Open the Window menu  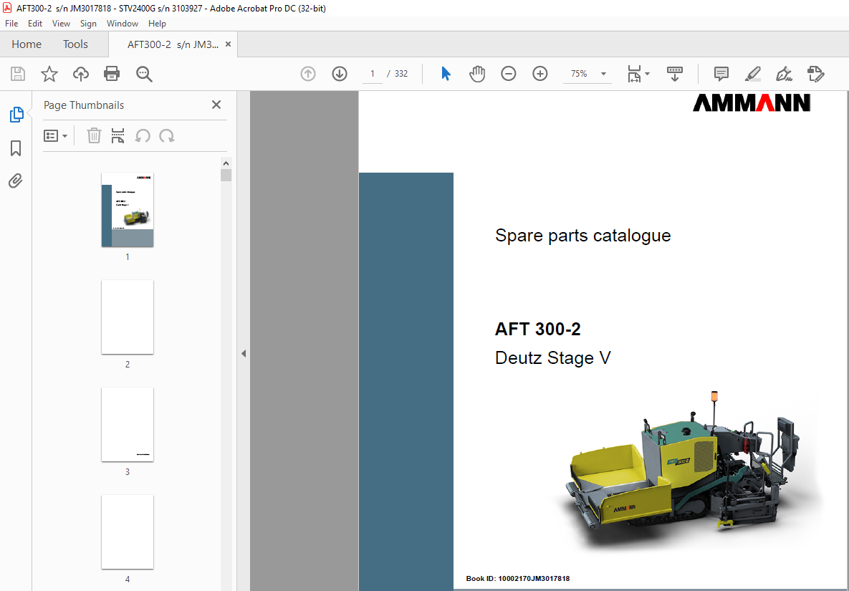click(x=123, y=23)
